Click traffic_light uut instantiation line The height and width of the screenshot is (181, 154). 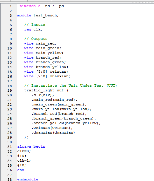coord(46,90)
